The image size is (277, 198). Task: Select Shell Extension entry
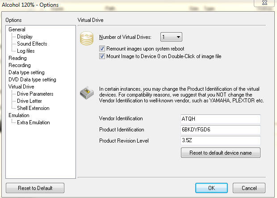(33, 108)
